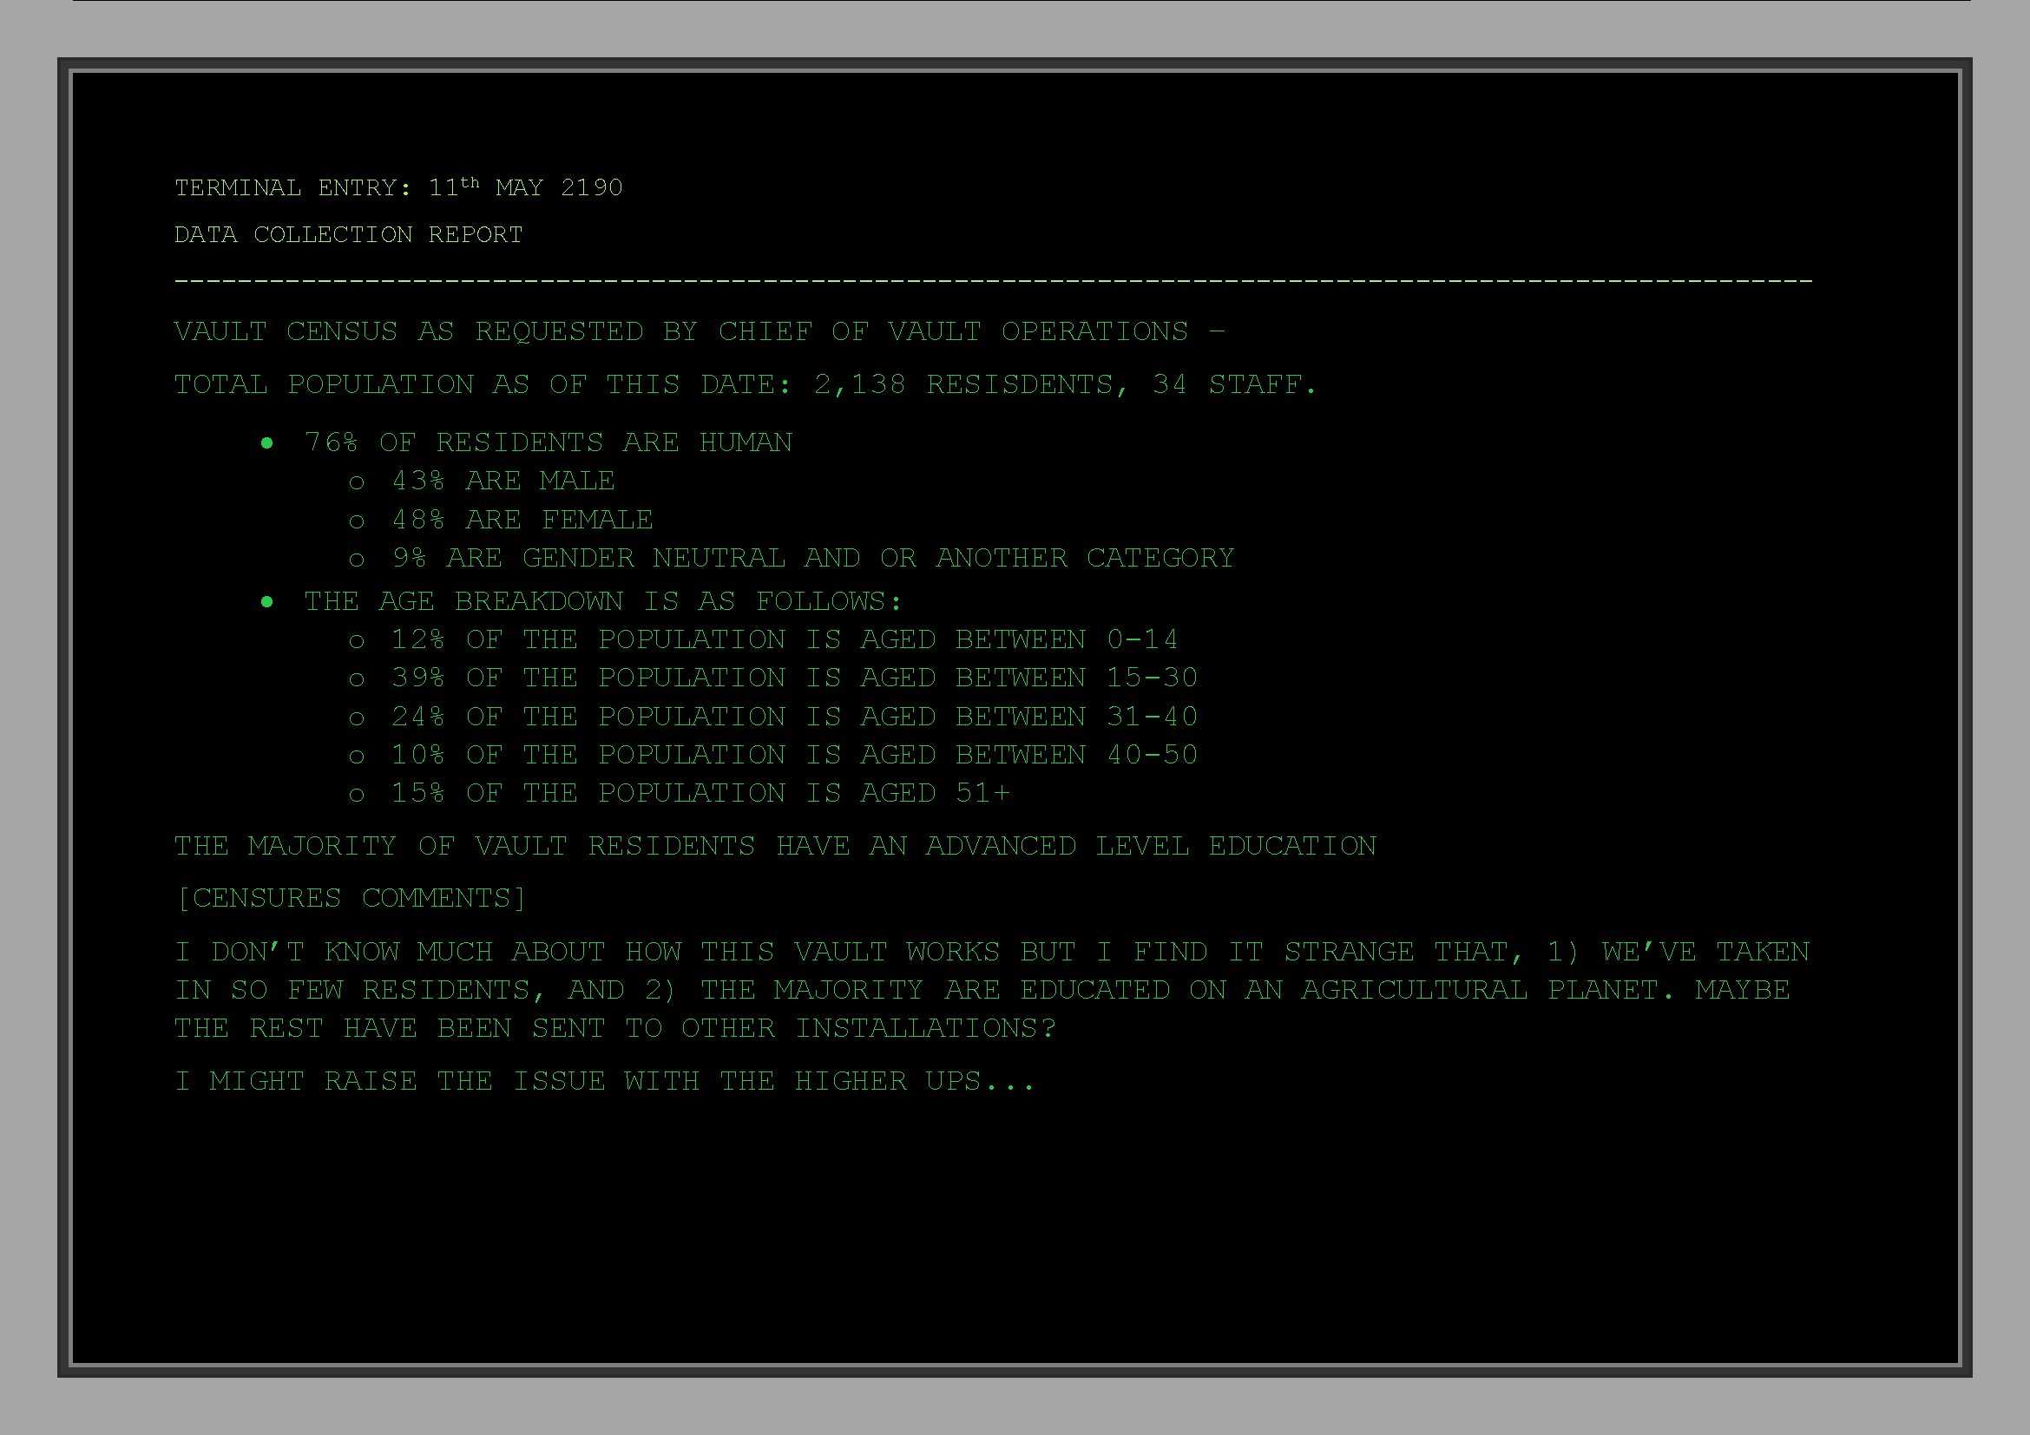
Task: Click the hollow bullet beside 'aged 51+' line
Action: pyautogui.click(x=357, y=796)
